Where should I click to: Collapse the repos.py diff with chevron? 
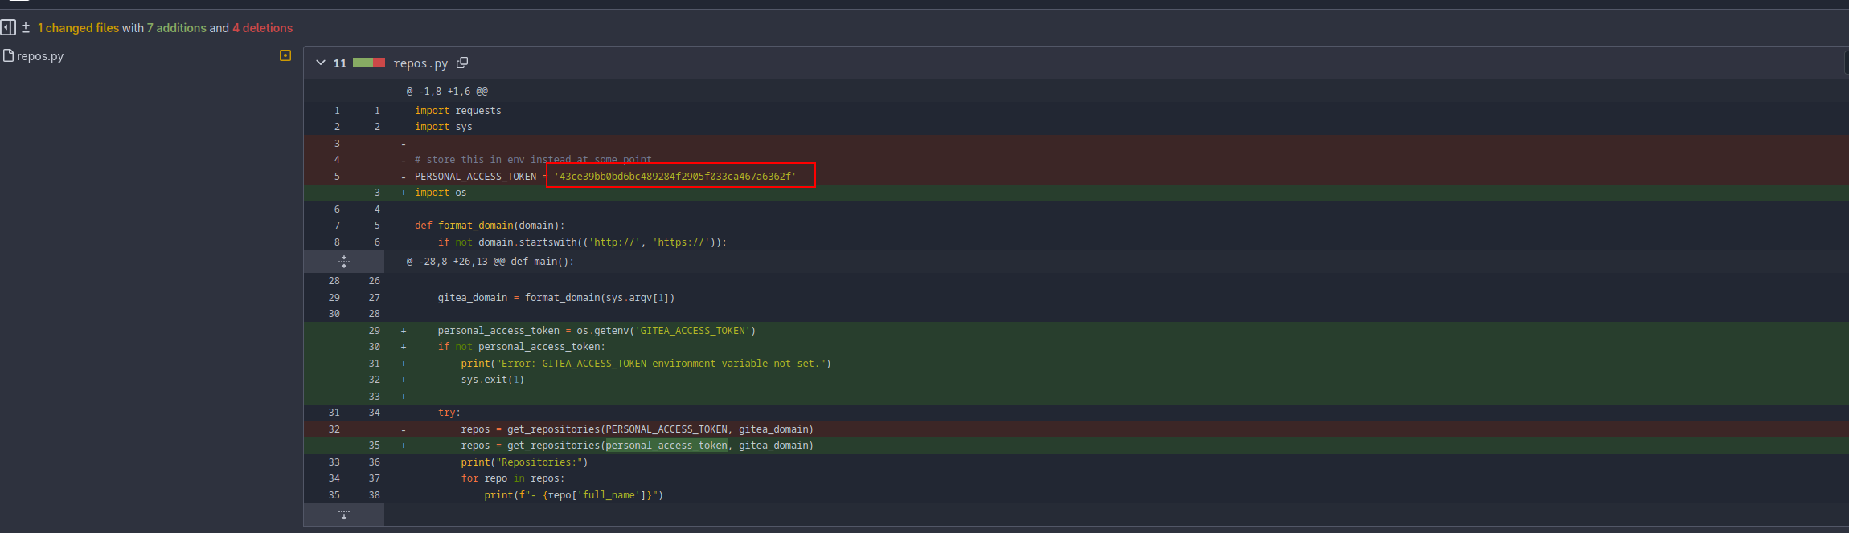(x=321, y=63)
